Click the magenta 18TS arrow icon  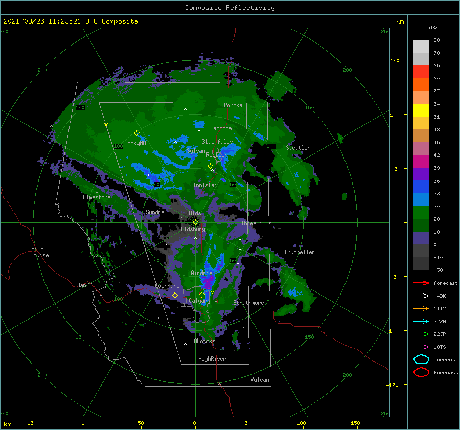point(421,347)
